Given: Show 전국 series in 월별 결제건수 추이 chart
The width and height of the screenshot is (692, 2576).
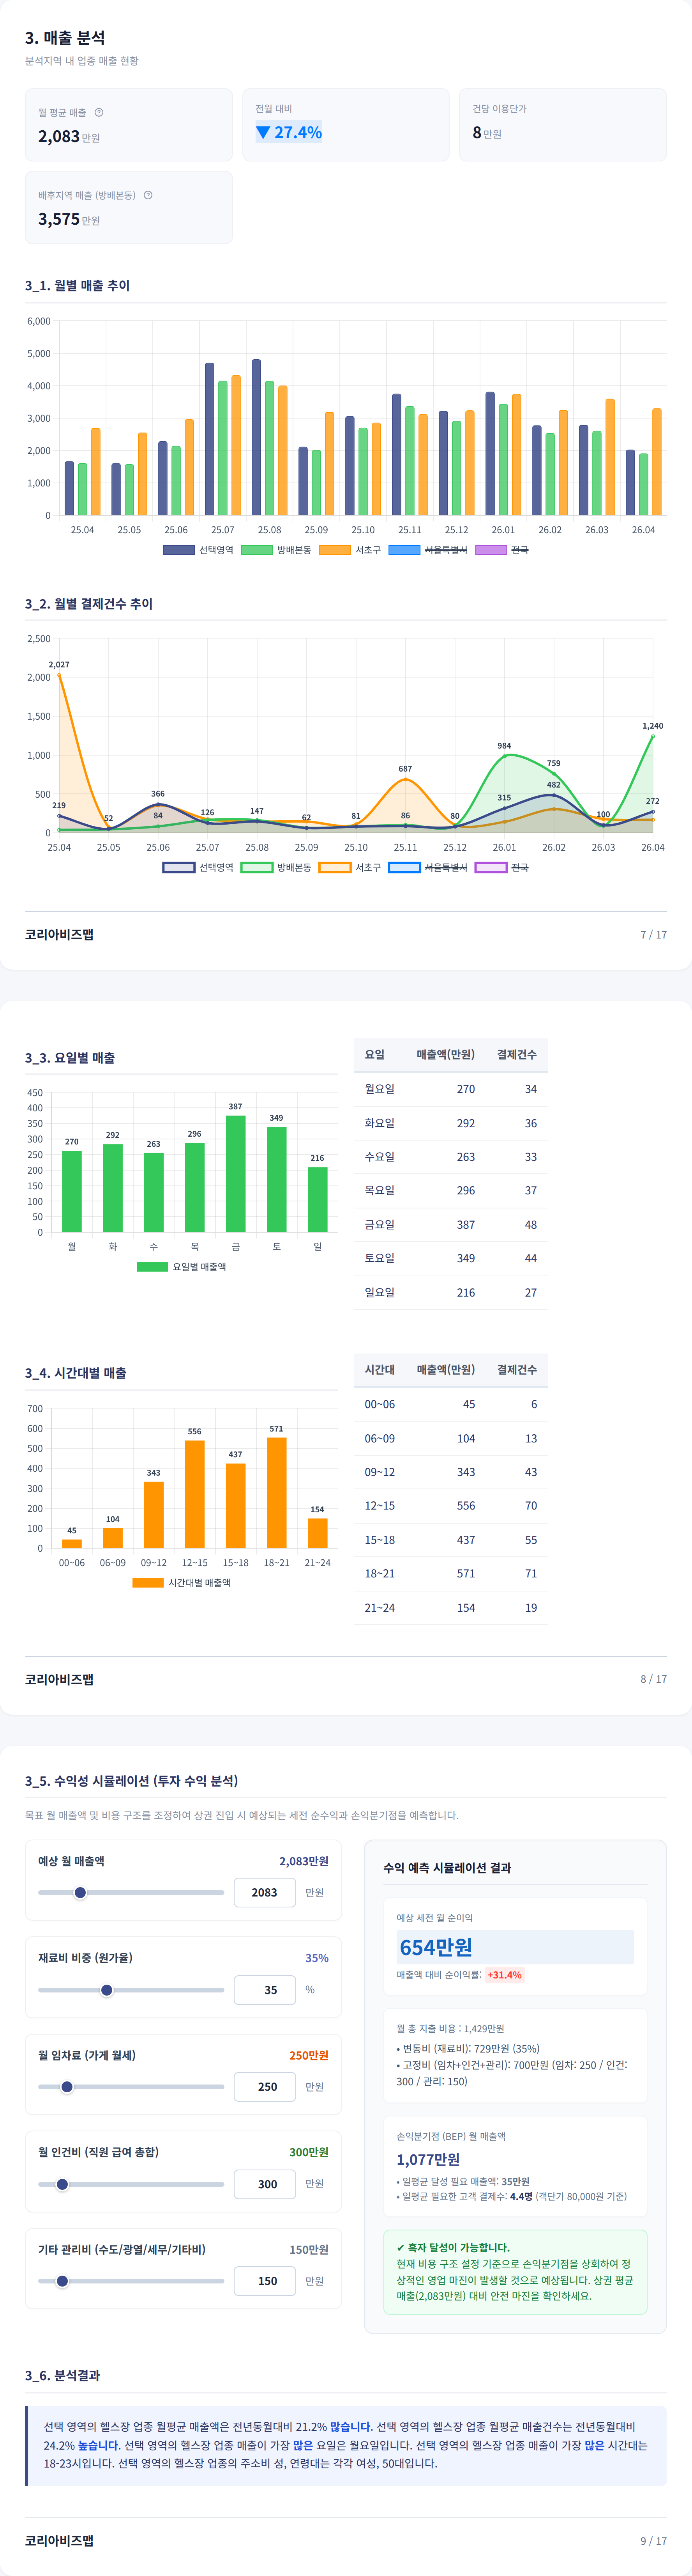Looking at the screenshot, I should click(x=502, y=867).
